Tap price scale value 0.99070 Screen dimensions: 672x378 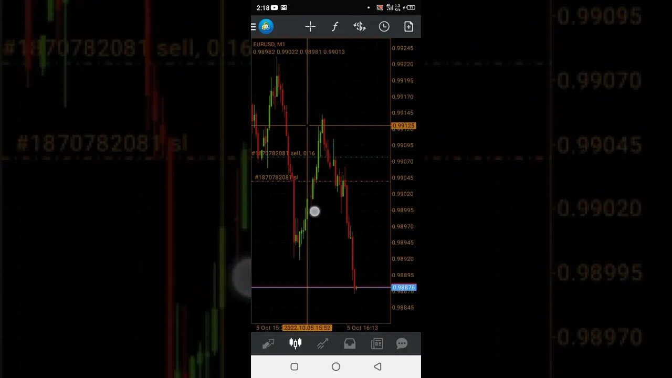tap(403, 162)
